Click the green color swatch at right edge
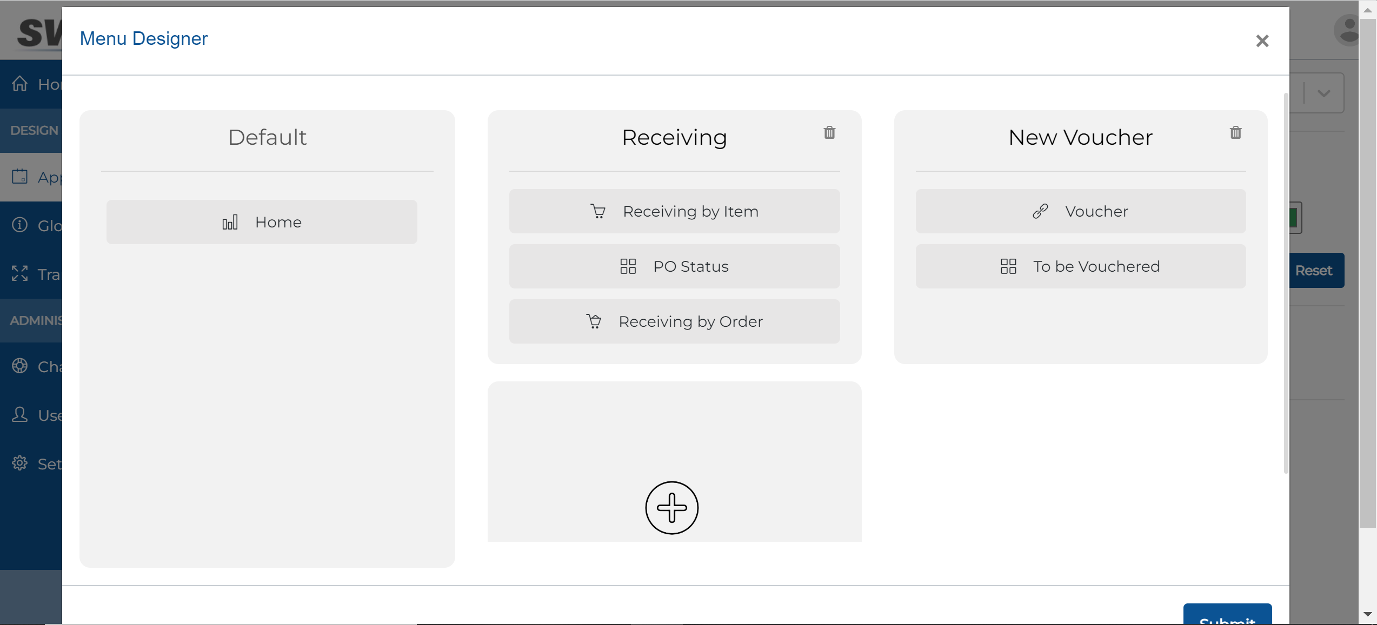The width and height of the screenshot is (1377, 625). point(1295,218)
